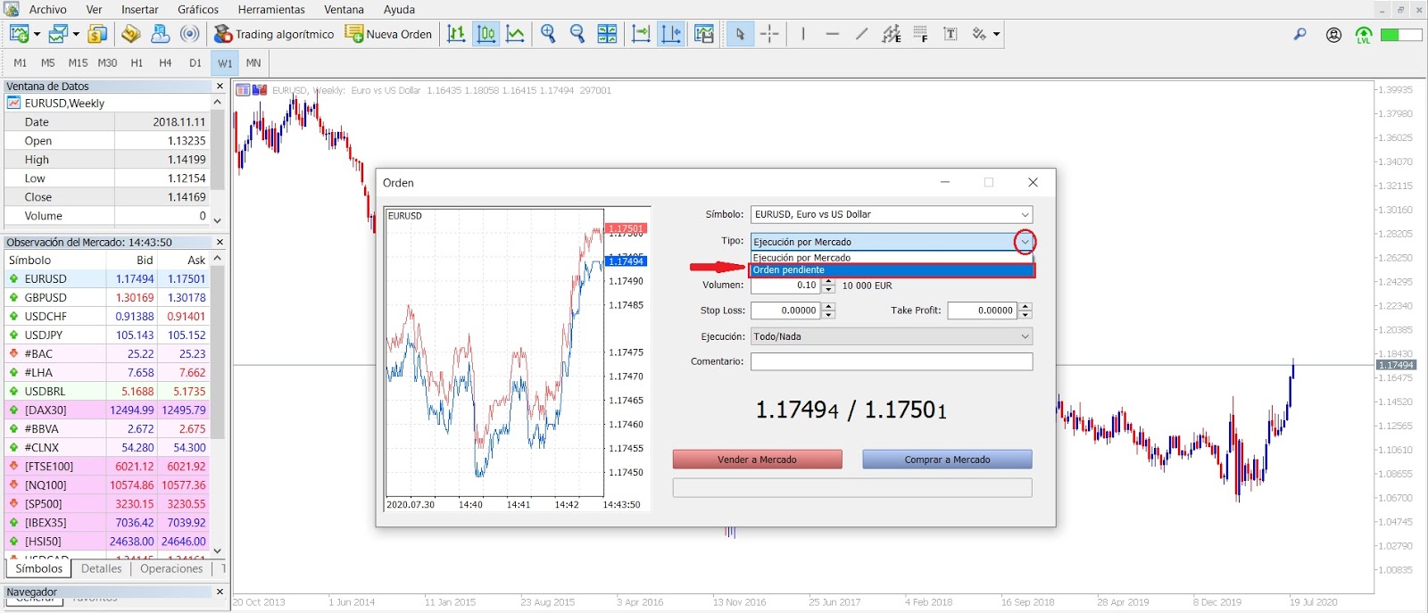Open the search magnifier icon
This screenshot has height=613, width=1428.
click(x=1300, y=34)
